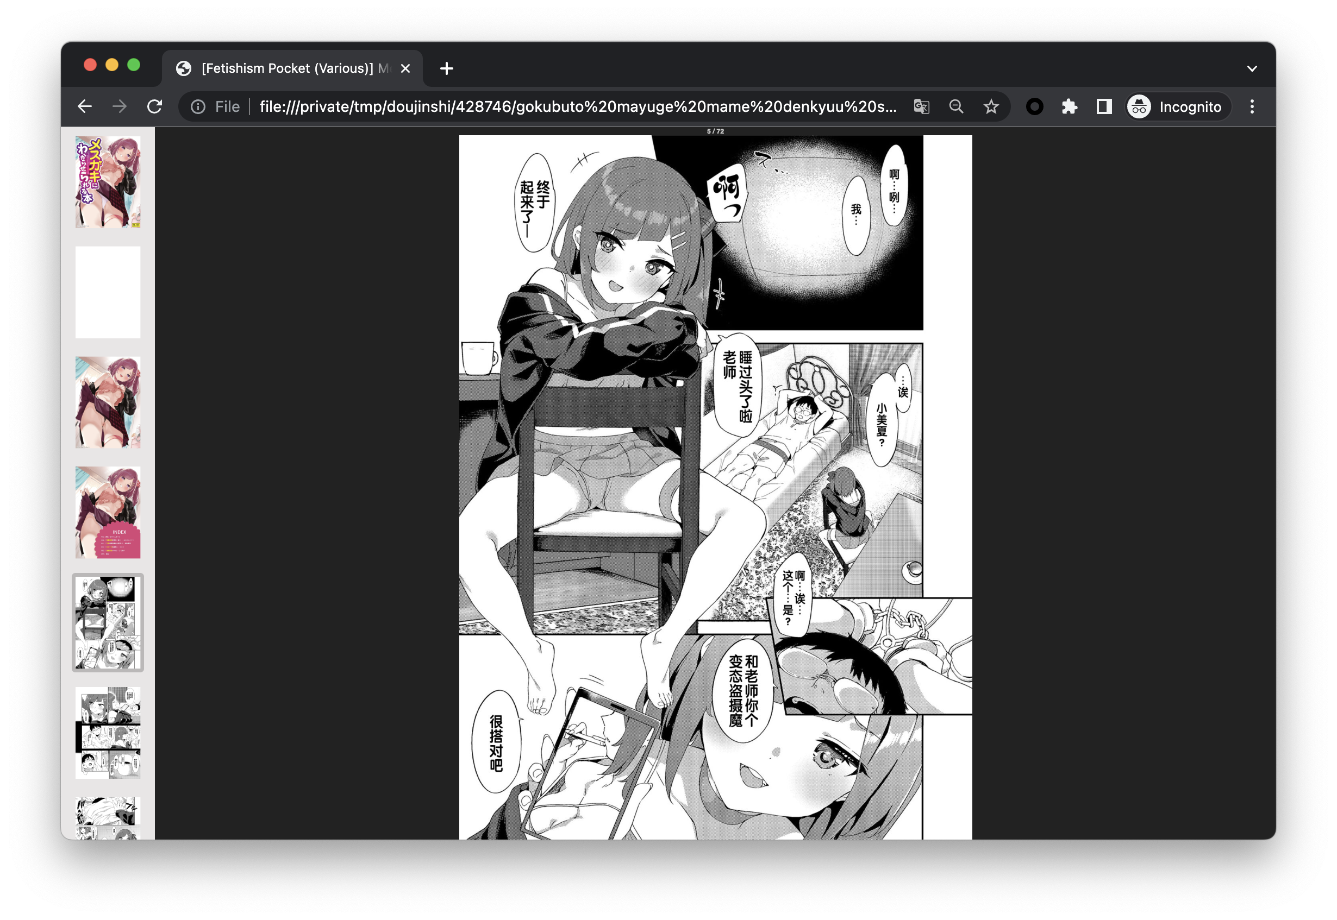The width and height of the screenshot is (1337, 920).
Task: Expand the tab search chevron
Action: (1252, 68)
